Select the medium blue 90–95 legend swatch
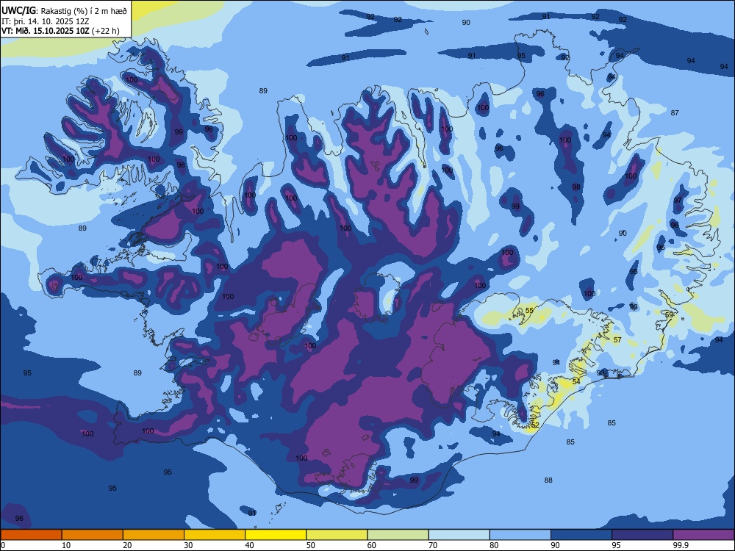The width and height of the screenshot is (735, 551). (581, 535)
